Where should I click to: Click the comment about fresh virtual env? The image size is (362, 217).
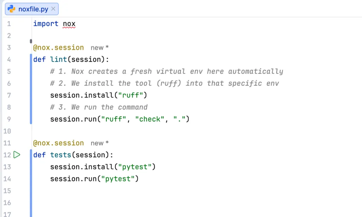(167, 71)
